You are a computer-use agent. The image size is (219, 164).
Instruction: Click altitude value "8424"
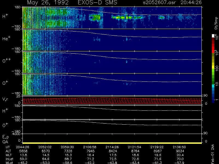(x=113, y=151)
